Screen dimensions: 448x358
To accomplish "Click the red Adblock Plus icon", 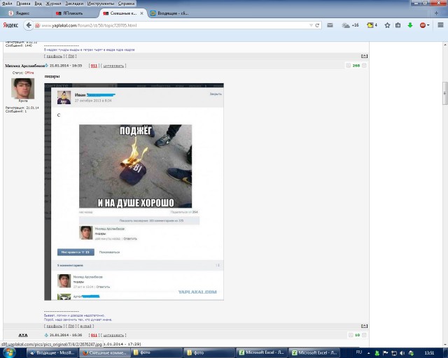I will point(424,25).
